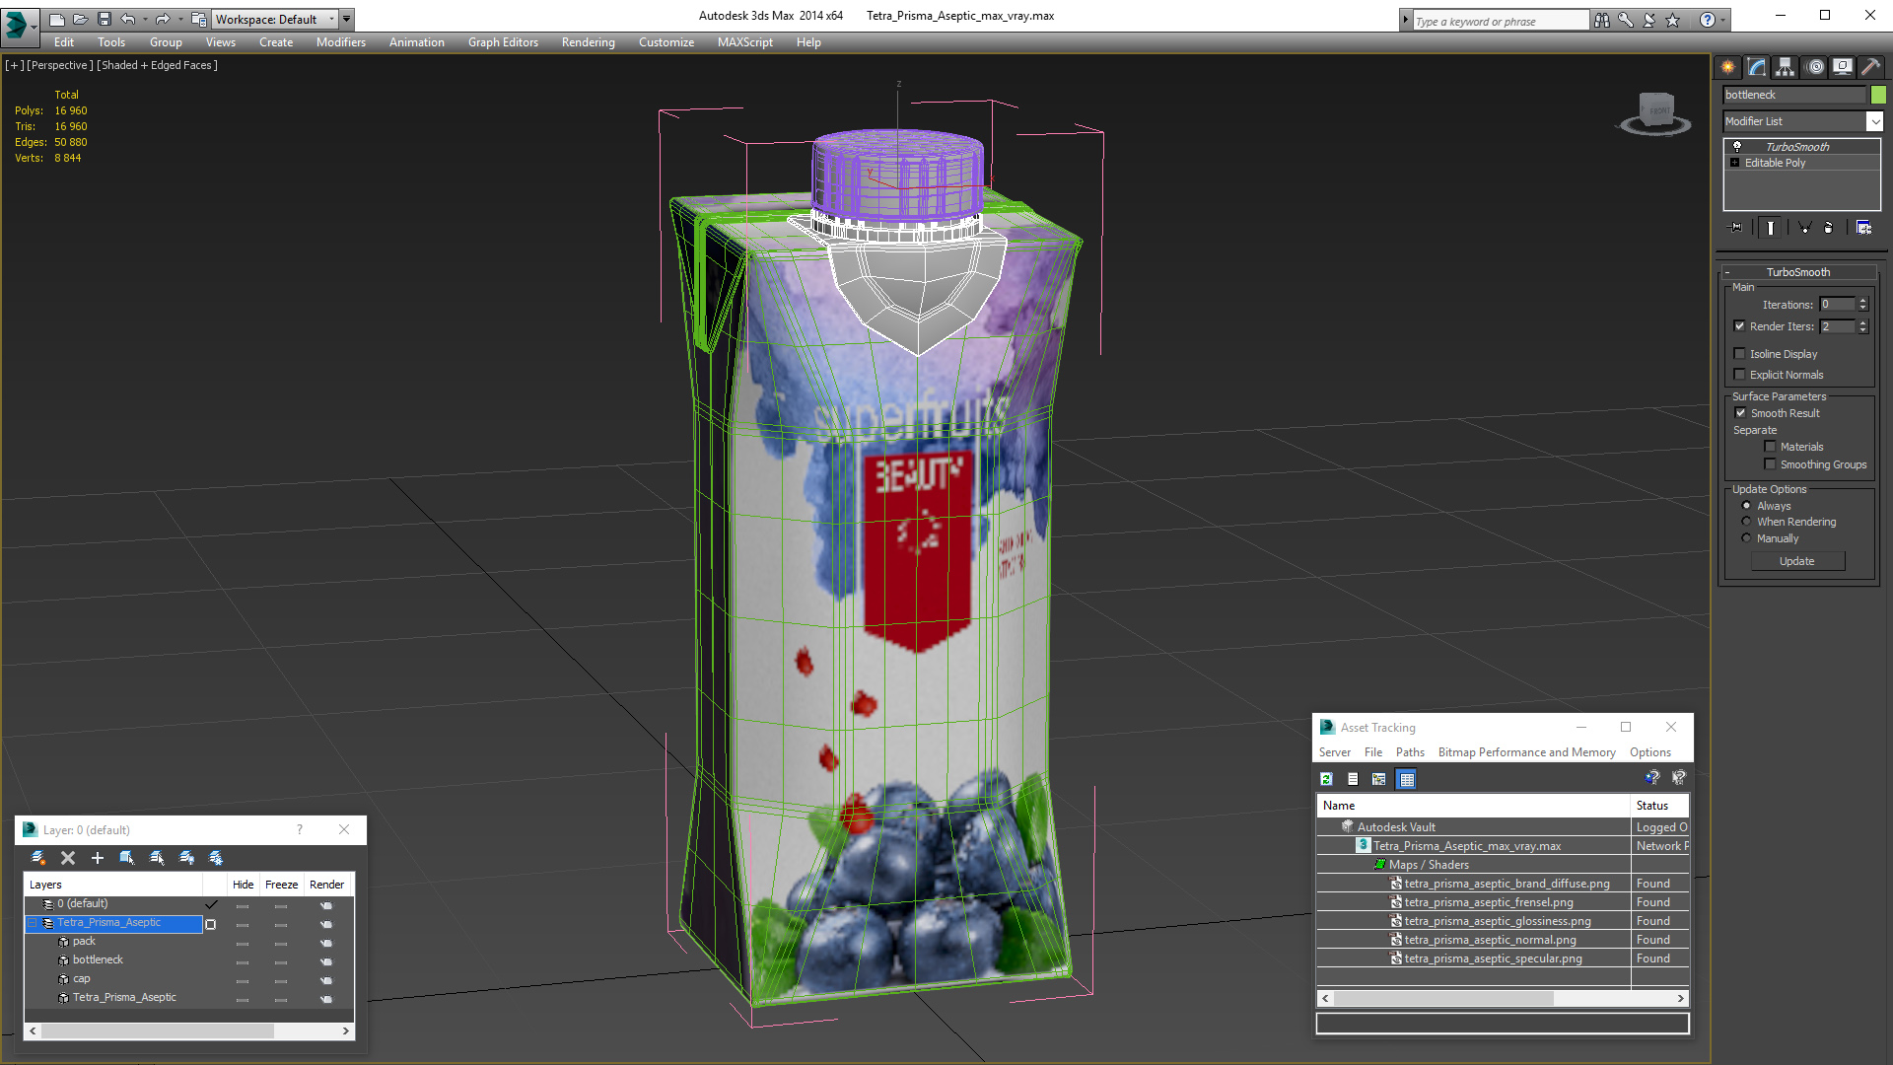This screenshot has height=1065, width=1893.
Task: Click Create New Layer icon in Layer dialog
Action: (38, 858)
